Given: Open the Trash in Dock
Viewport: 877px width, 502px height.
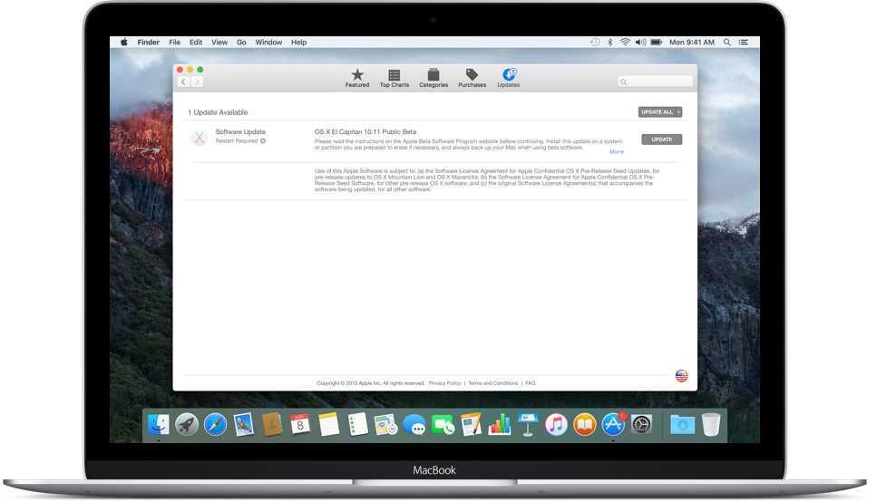Looking at the screenshot, I should [711, 425].
